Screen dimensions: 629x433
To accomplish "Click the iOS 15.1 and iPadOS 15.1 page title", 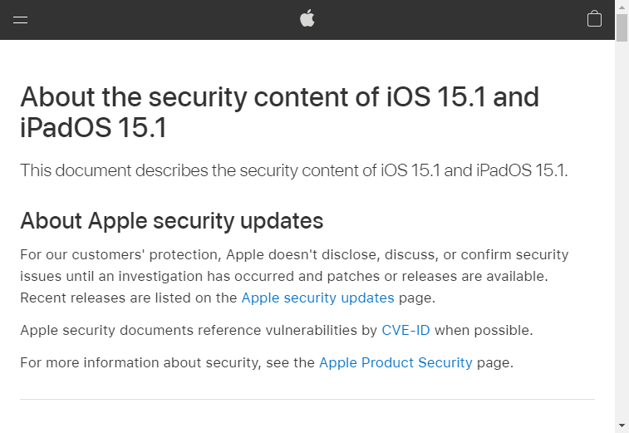I will tap(279, 112).
